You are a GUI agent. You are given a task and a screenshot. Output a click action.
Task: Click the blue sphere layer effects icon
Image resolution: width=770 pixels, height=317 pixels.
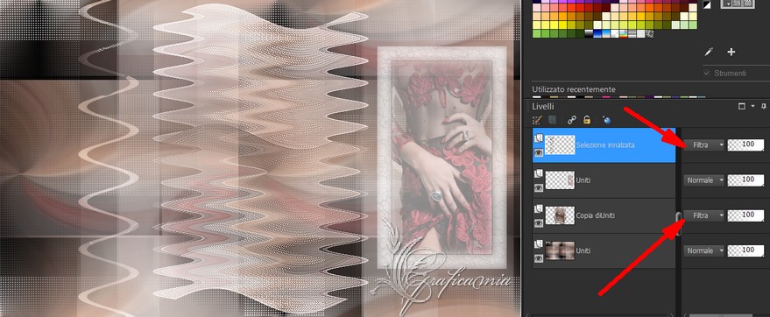click(606, 120)
